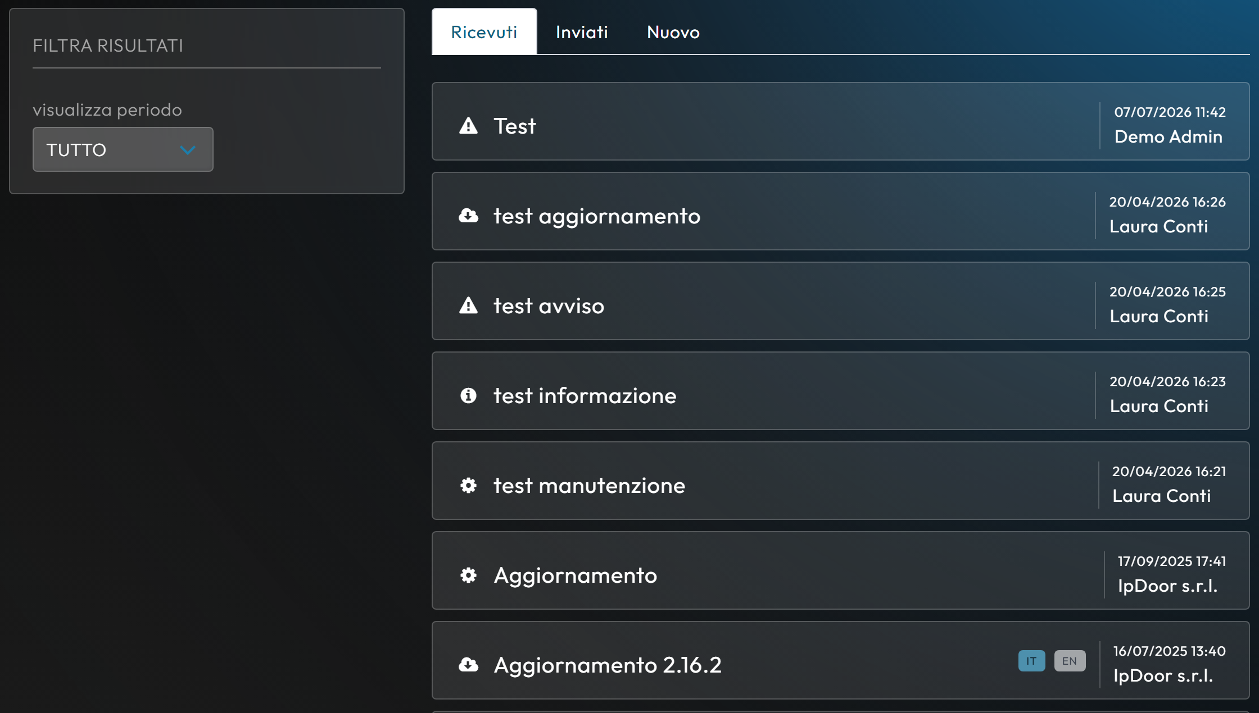The image size is (1259, 713).
Task: Click the cloud download icon beside test aggiornamento
Action: [x=468, y=216]
